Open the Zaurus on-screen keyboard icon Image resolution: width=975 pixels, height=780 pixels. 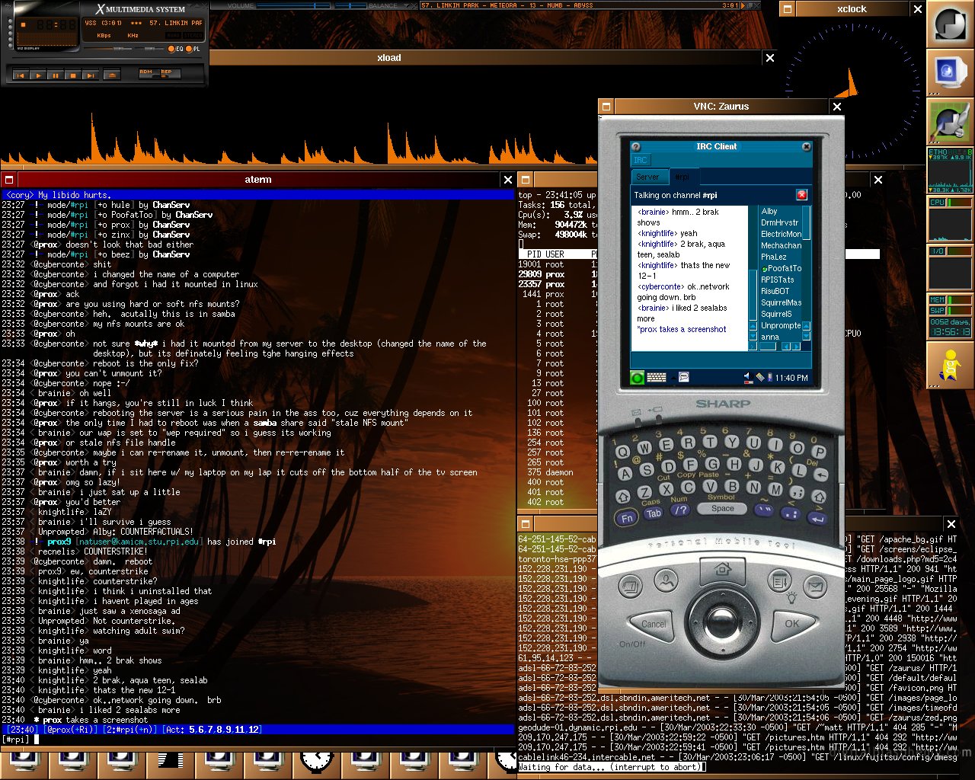click(657, 377)
